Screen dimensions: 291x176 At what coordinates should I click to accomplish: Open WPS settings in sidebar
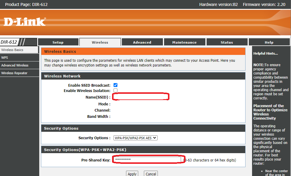pyautogui.click(x=20, y=58)
